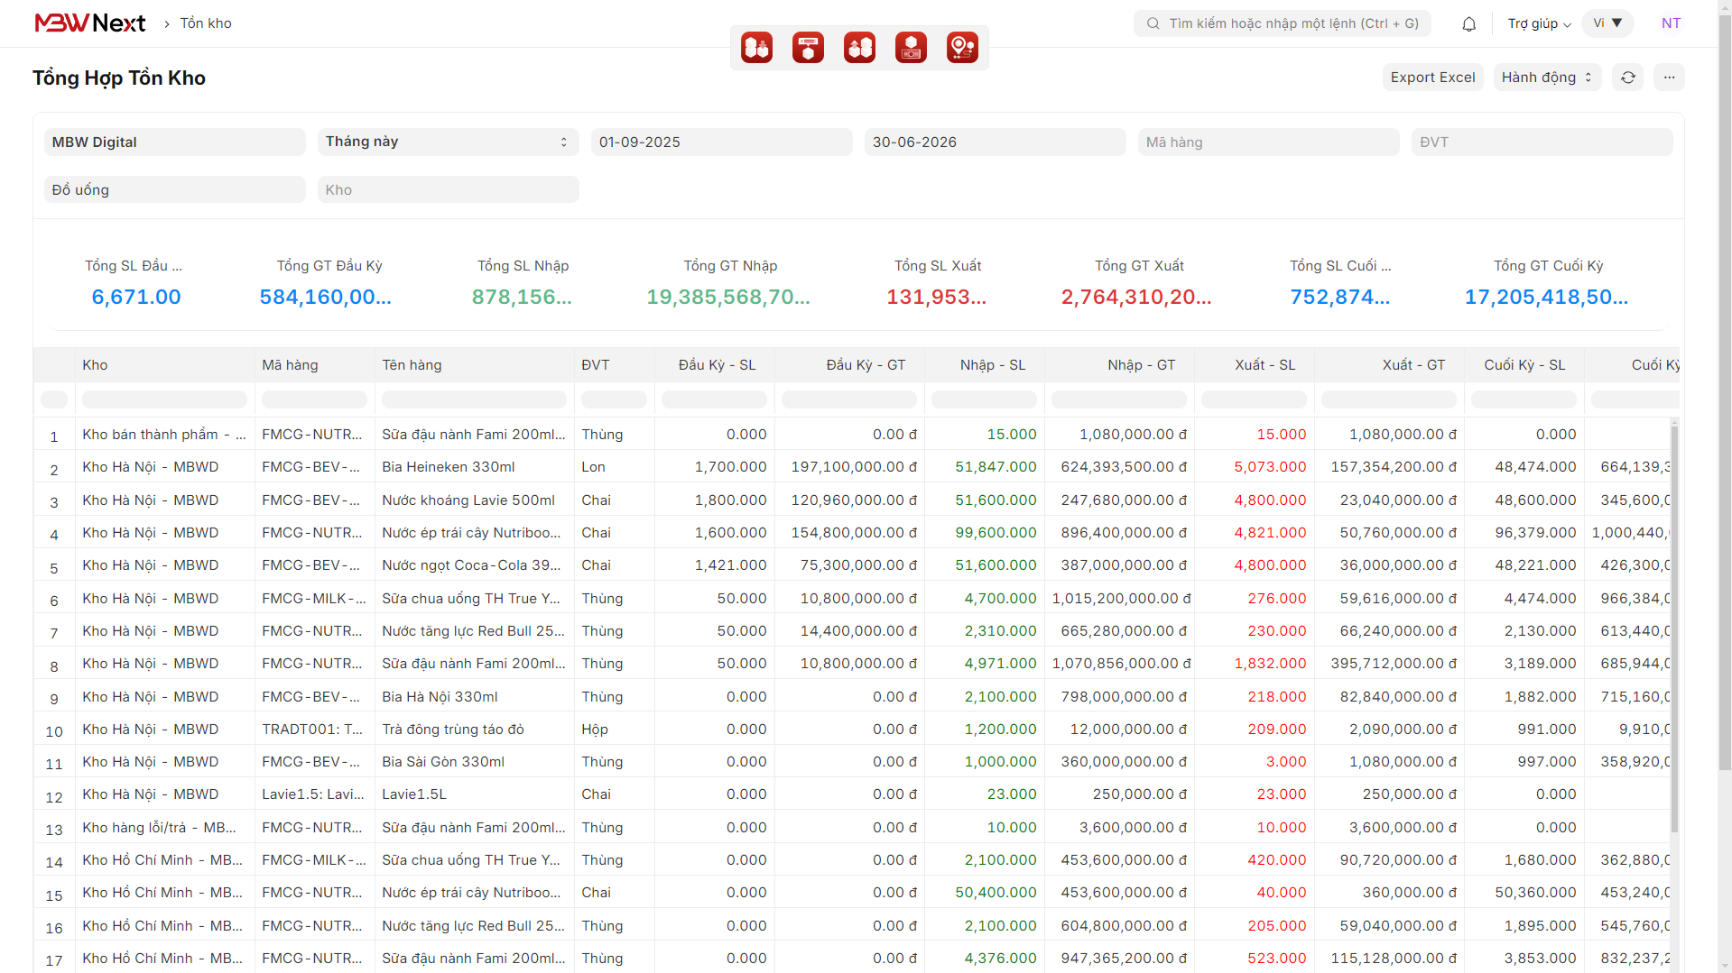Sort by the Tên hàng column header
Screen dimensions: 1732x973
pos(474,365)
